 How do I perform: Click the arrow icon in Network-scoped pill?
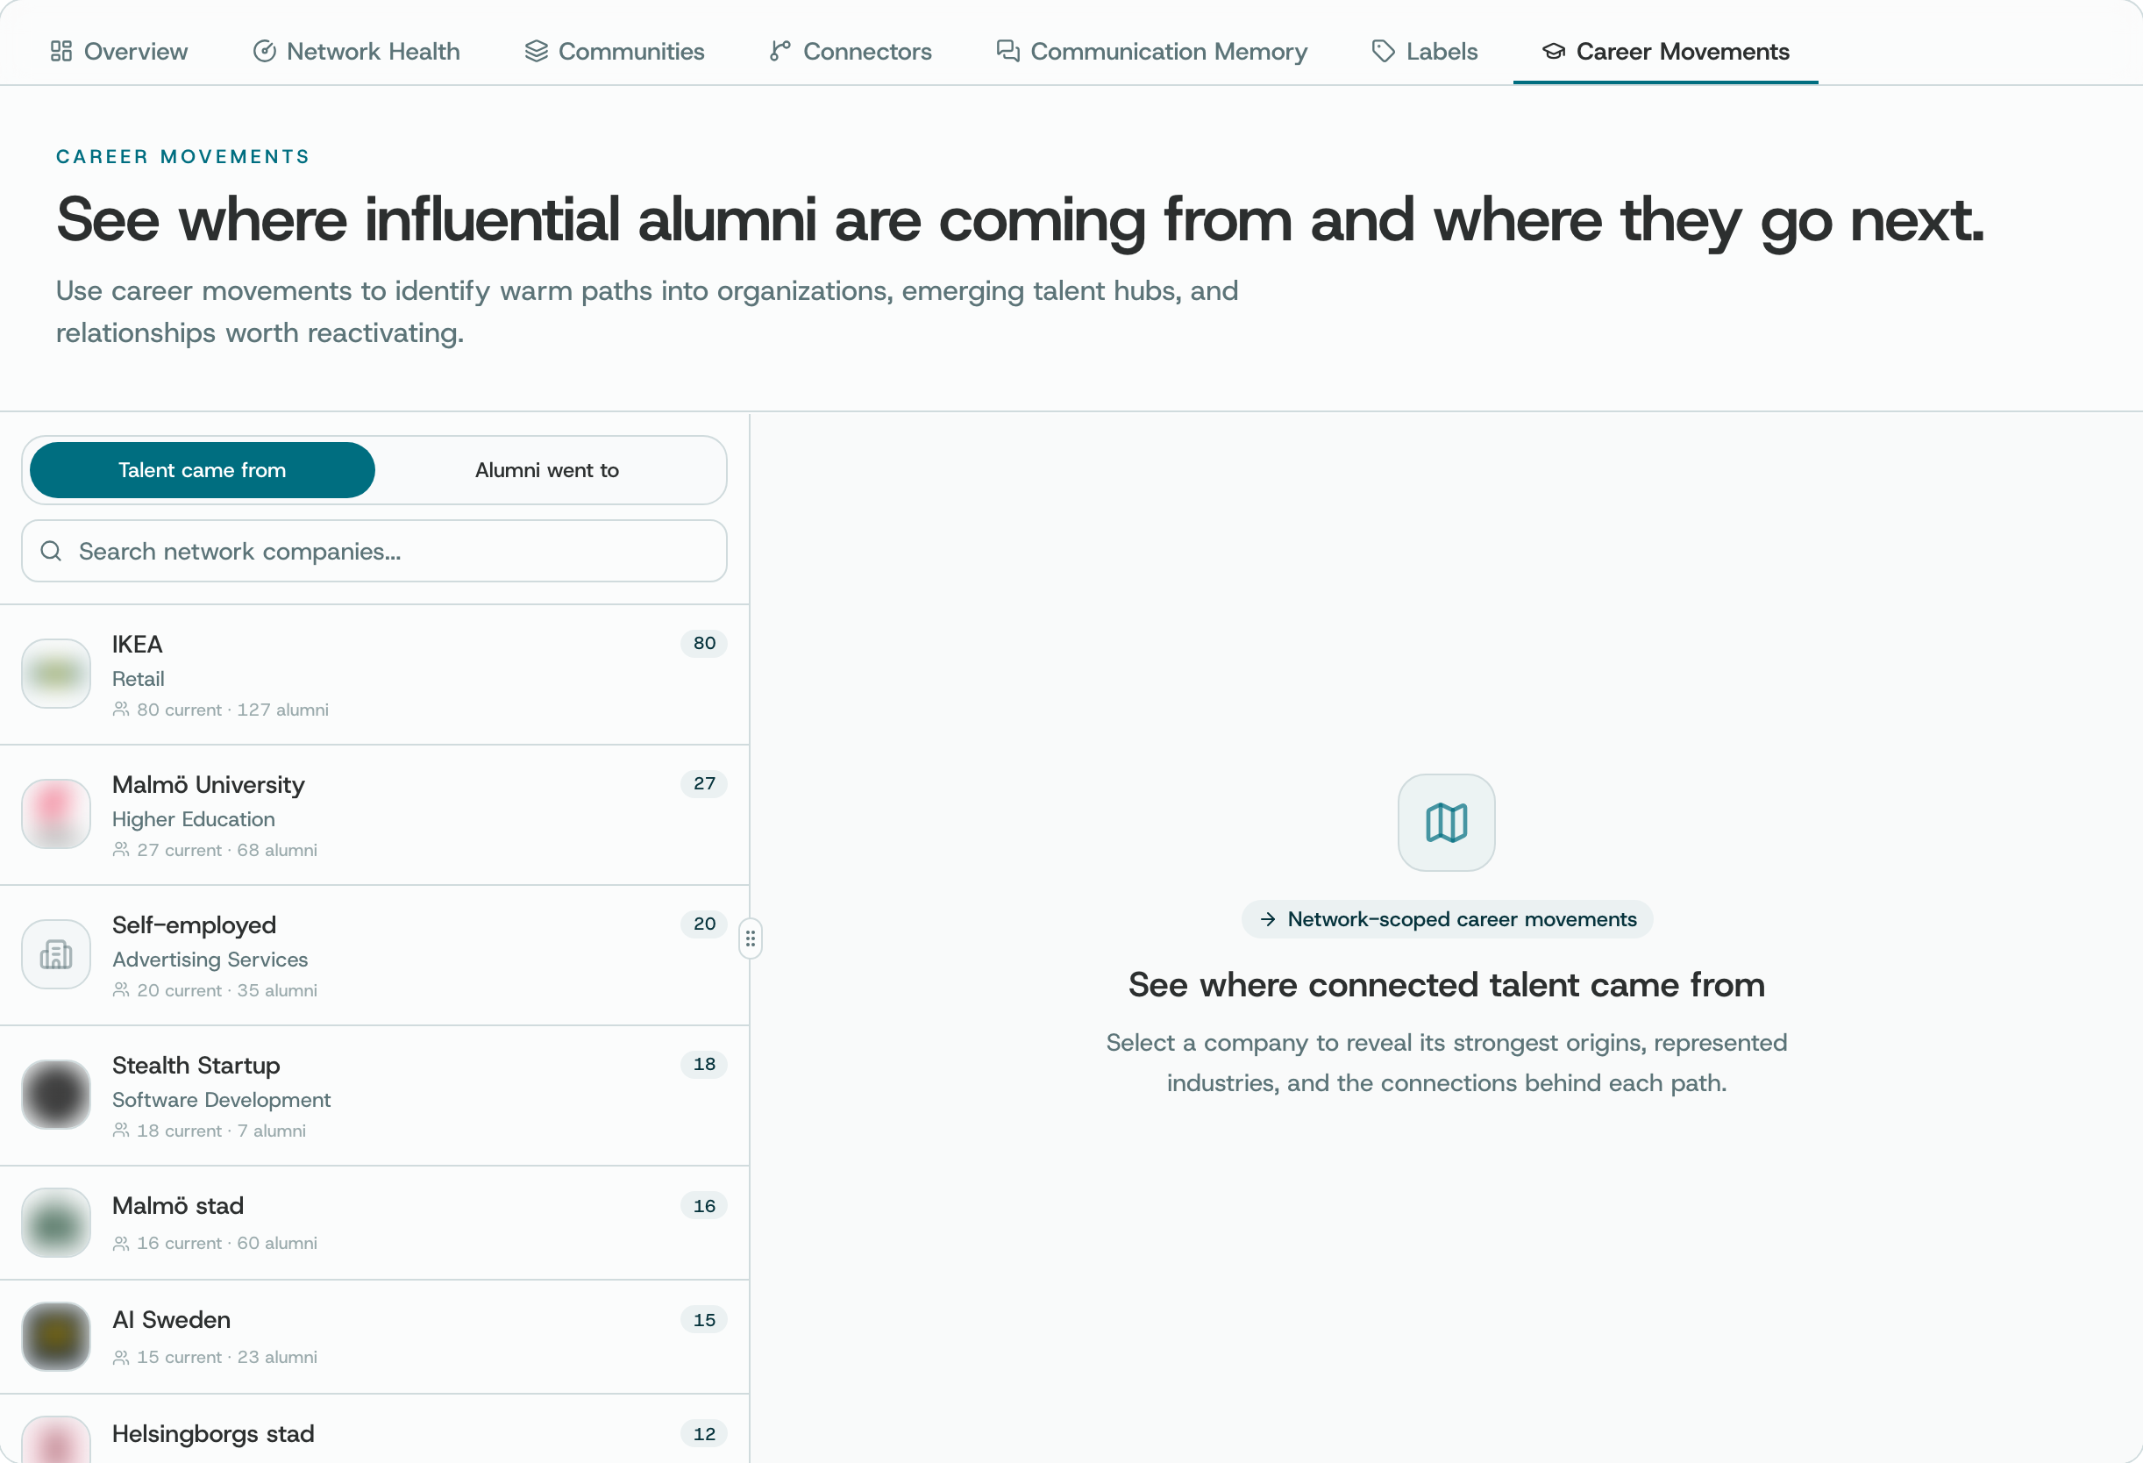(1268, 920)
